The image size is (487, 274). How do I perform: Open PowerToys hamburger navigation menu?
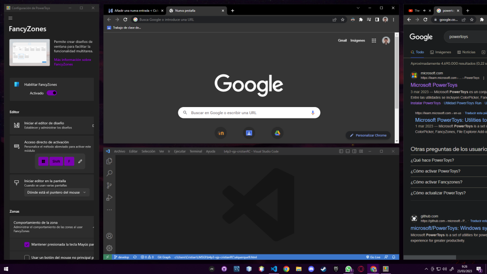click(x=11, y=18)
